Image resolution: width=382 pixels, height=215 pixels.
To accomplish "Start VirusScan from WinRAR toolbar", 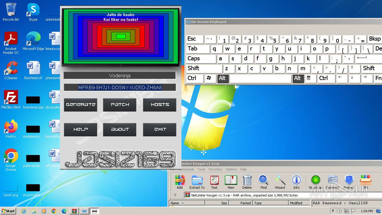I will click(x=315, y=182).
